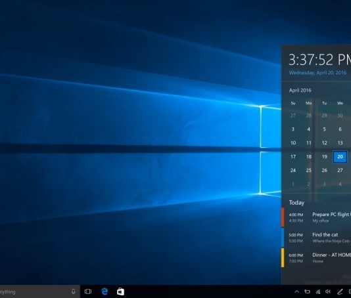Image resolution: width=351 pixels, height=298 pixels.
Task: Open the Wednesday, April 20, 2016 date link
Action: point(317,73)
